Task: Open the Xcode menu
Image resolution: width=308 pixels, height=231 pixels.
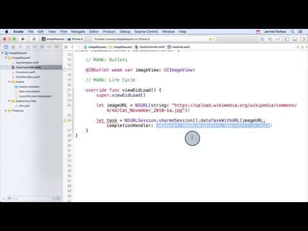Action: point(19,31)
